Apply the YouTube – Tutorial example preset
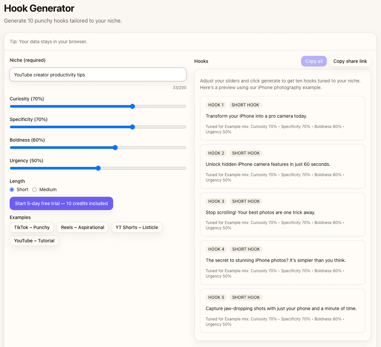The height and width of the screenshot is (347, 381). pos(34,240)
